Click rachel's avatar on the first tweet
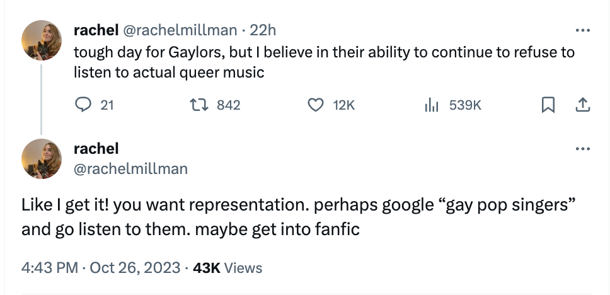The height and width of the screenshot is (295, 610). pyautogui.click(x=42, y=40)
